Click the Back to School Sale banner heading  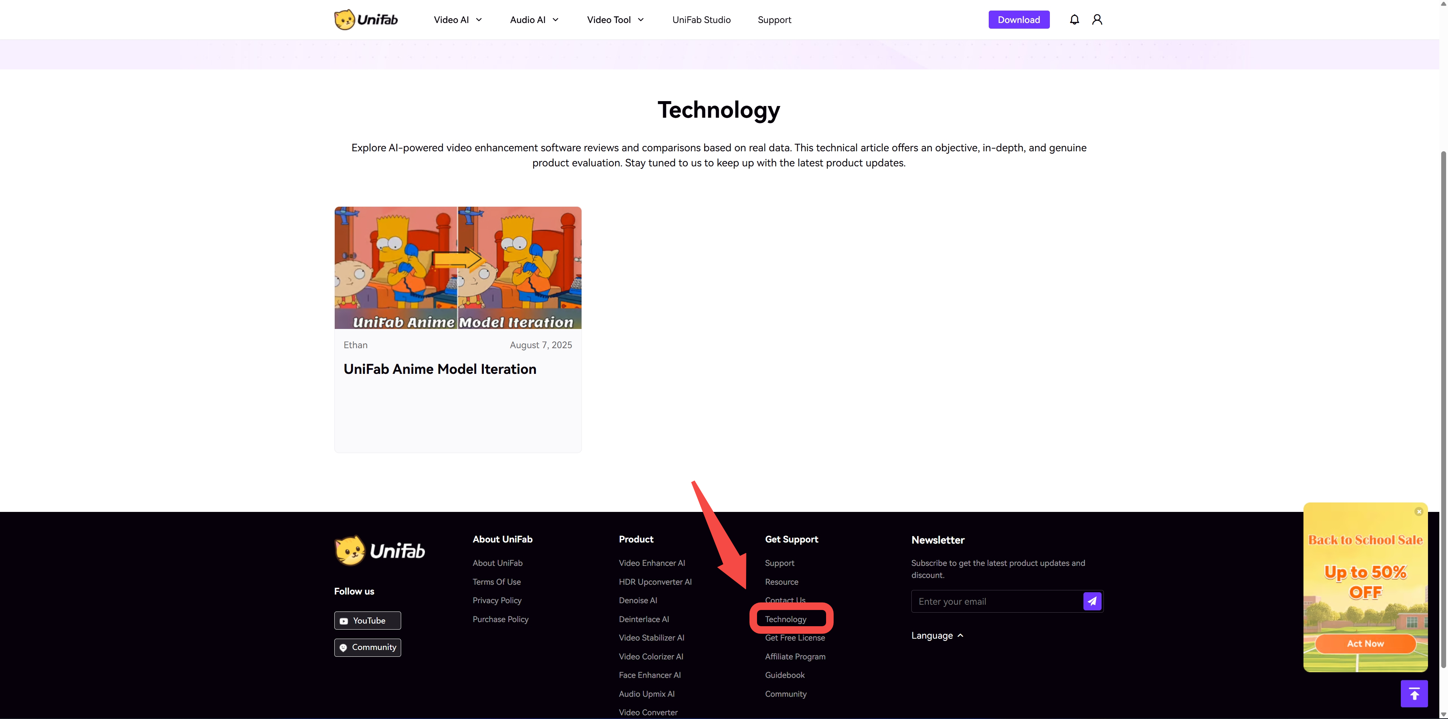1365,540
